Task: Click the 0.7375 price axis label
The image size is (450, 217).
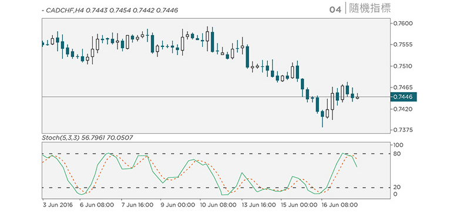Action: point(403,130)
